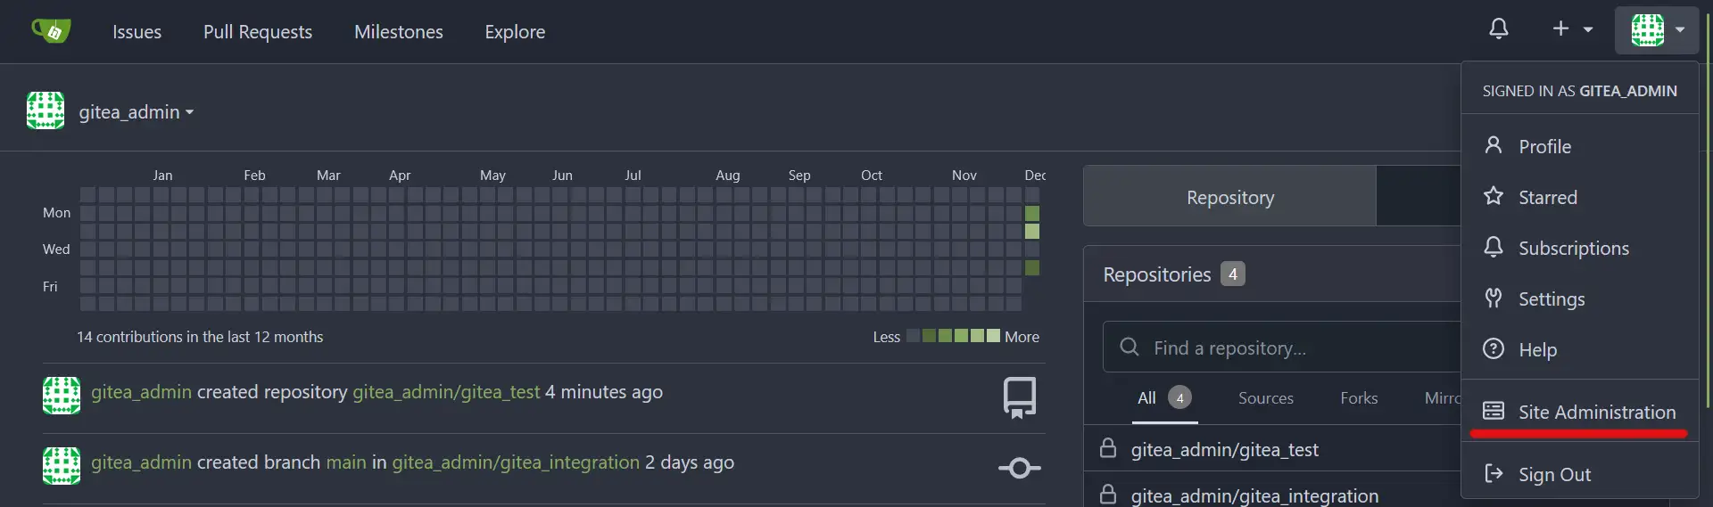The width and height of the screenshot is (1713, 507).
Task: Click the repositories count badge 4
Action: coord(1233,274)
